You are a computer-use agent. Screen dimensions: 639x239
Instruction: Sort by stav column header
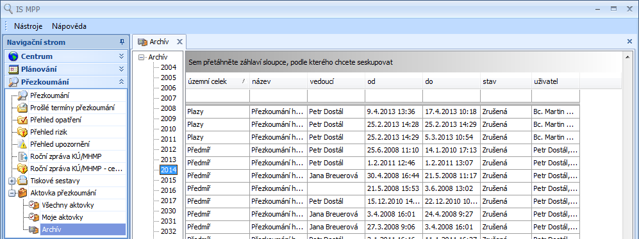pos(506,81)
